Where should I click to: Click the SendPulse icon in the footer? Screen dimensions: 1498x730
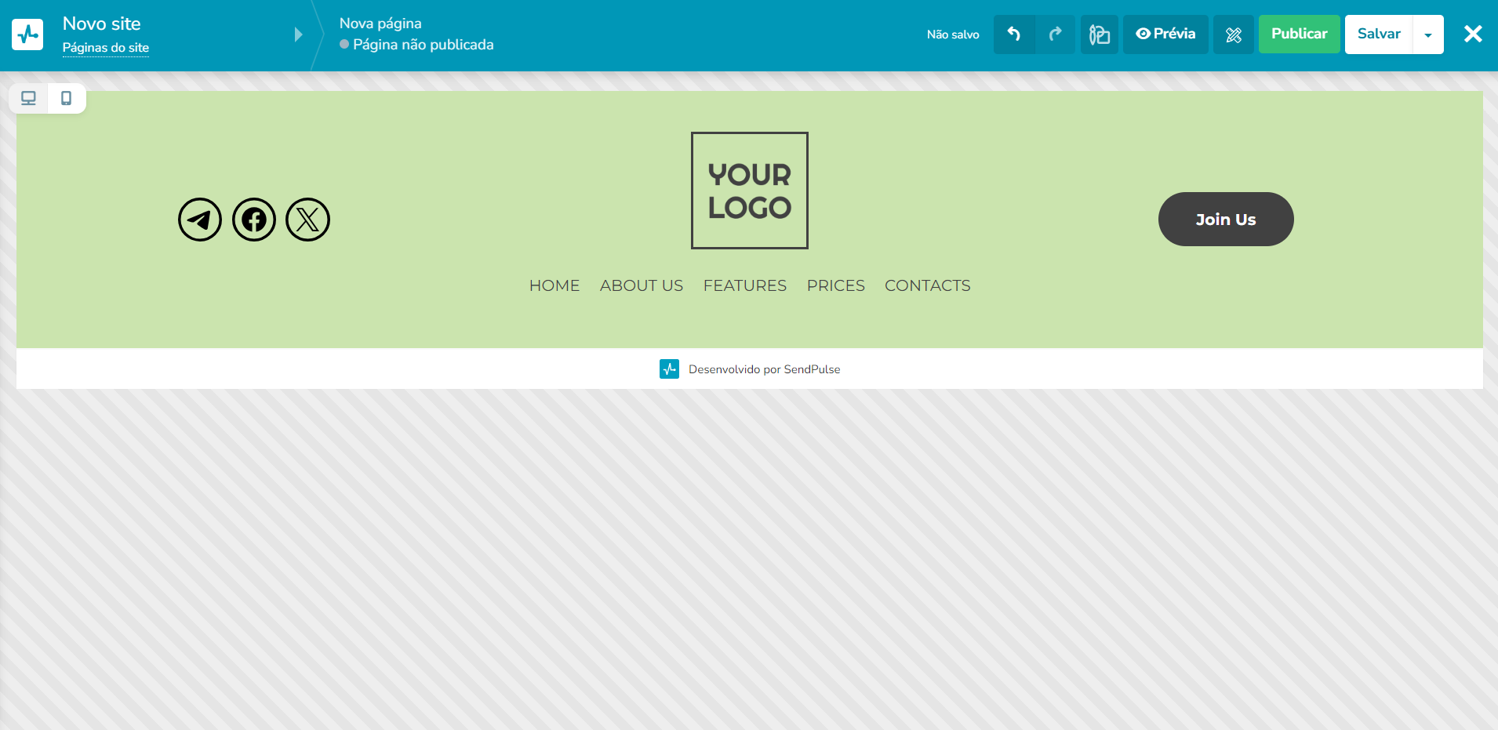tap(669, 369)
